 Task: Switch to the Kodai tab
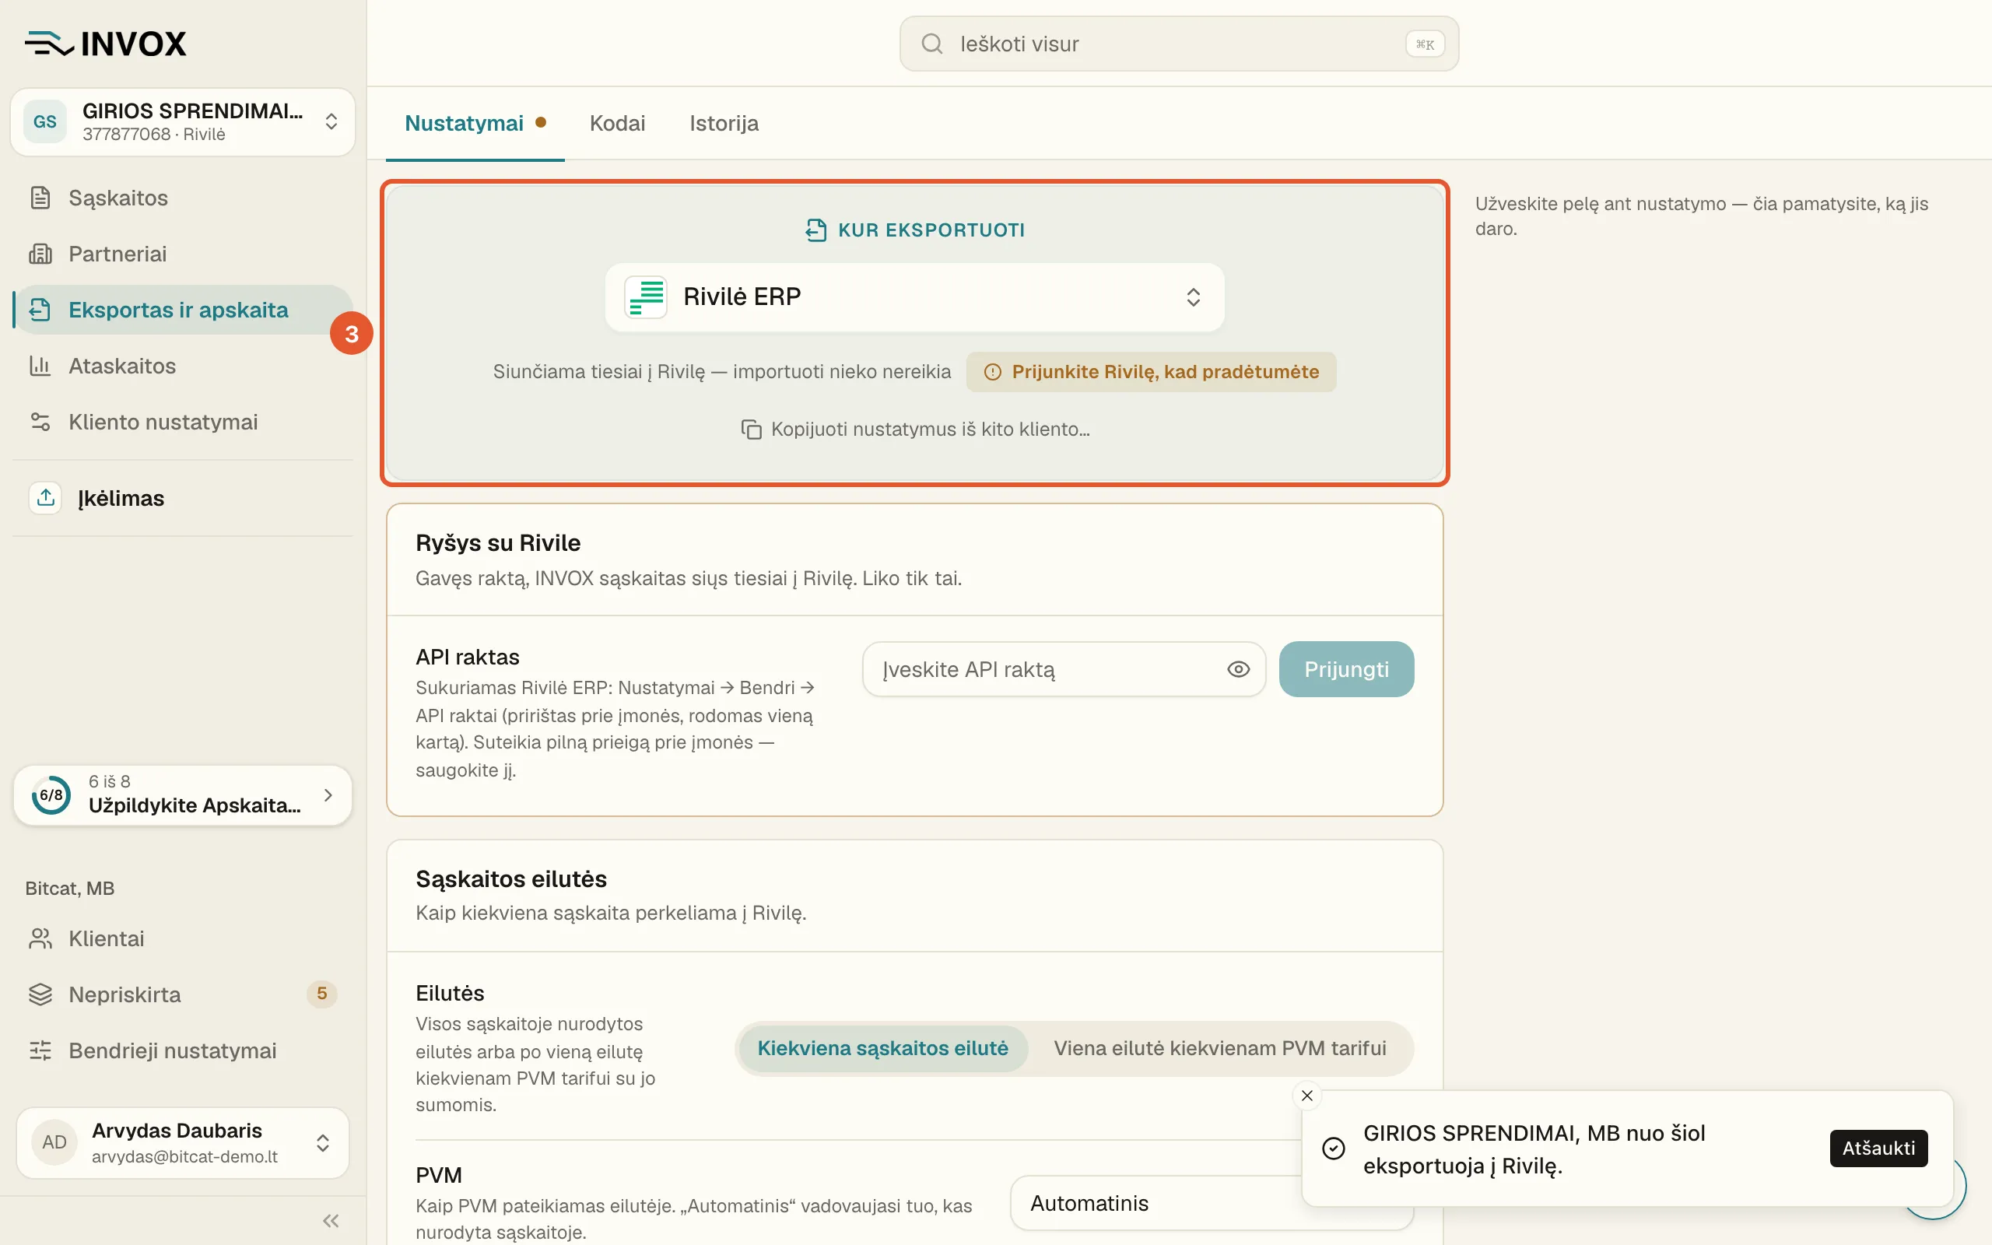coord(617,124)
